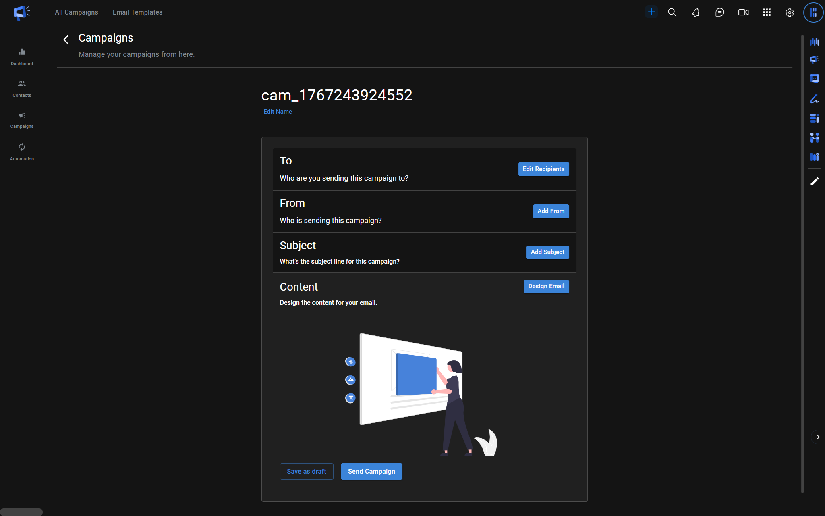Open settings gear in top bar
825x516 pixels.
pyautogui.click(x=790, y=12)
